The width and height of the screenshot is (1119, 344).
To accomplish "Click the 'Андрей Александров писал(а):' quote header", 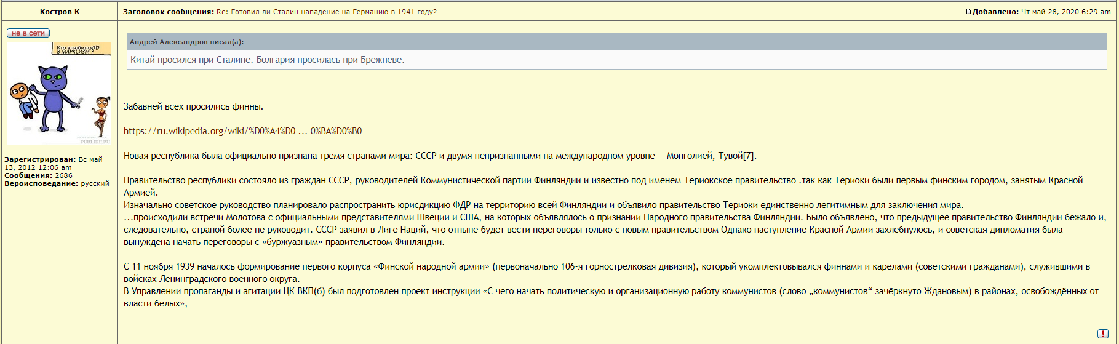I will (x=186, y=42).
